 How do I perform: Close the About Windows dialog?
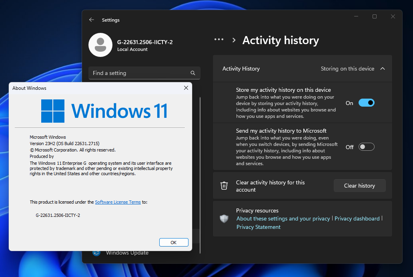[x=186, y=88]
